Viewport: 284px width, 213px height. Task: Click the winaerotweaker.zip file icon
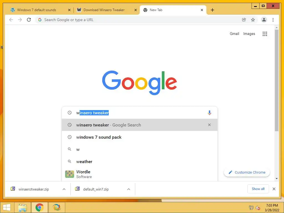pos(13,189)
